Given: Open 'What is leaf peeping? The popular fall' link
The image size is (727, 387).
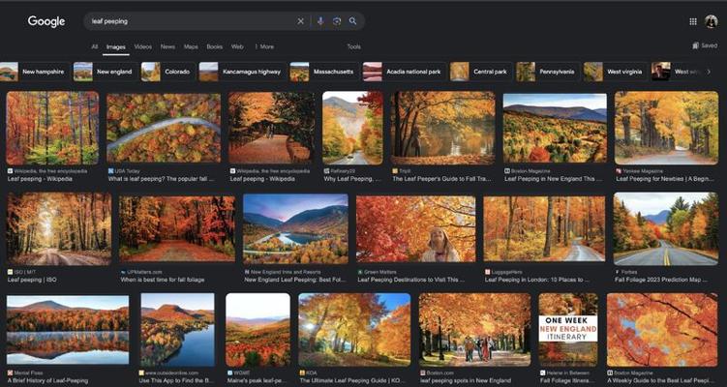Looking at the screenshot, I should coord(162,179).
